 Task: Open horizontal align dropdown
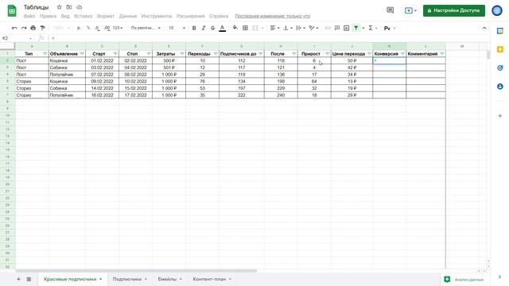coord(274,29)
